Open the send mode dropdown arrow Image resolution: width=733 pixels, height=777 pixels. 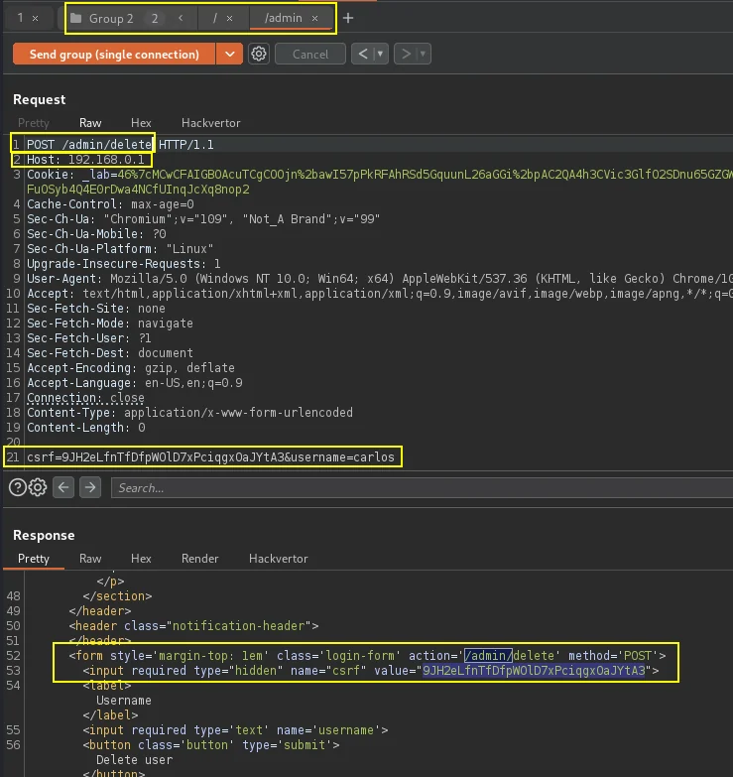tap(229, 54)
